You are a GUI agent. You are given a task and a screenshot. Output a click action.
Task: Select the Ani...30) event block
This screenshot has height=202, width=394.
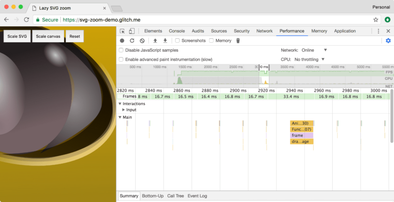(x=301, y=123)
